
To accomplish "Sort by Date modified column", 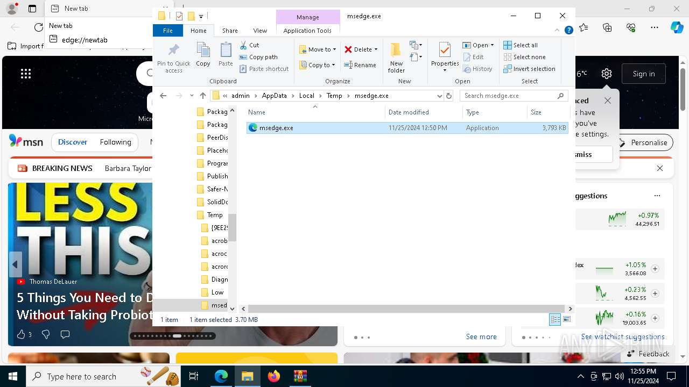I will coord(424,112).
